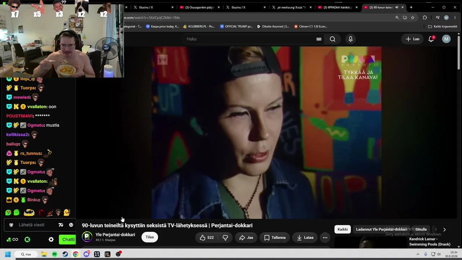
Task: Open the emoji picker in chat input
Action: click(71, 225)
